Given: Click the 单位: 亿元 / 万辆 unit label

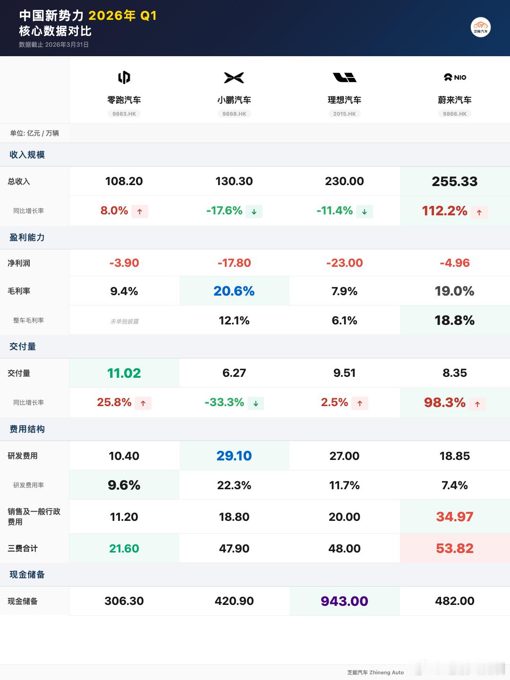Looking at the screenshot, I should 34,133.
